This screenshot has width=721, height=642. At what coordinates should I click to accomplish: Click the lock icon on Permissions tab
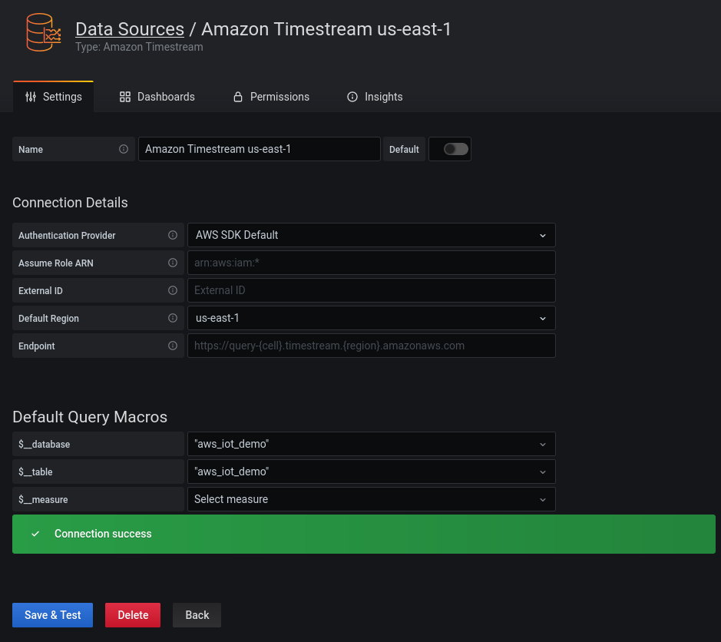click(236, 97)
